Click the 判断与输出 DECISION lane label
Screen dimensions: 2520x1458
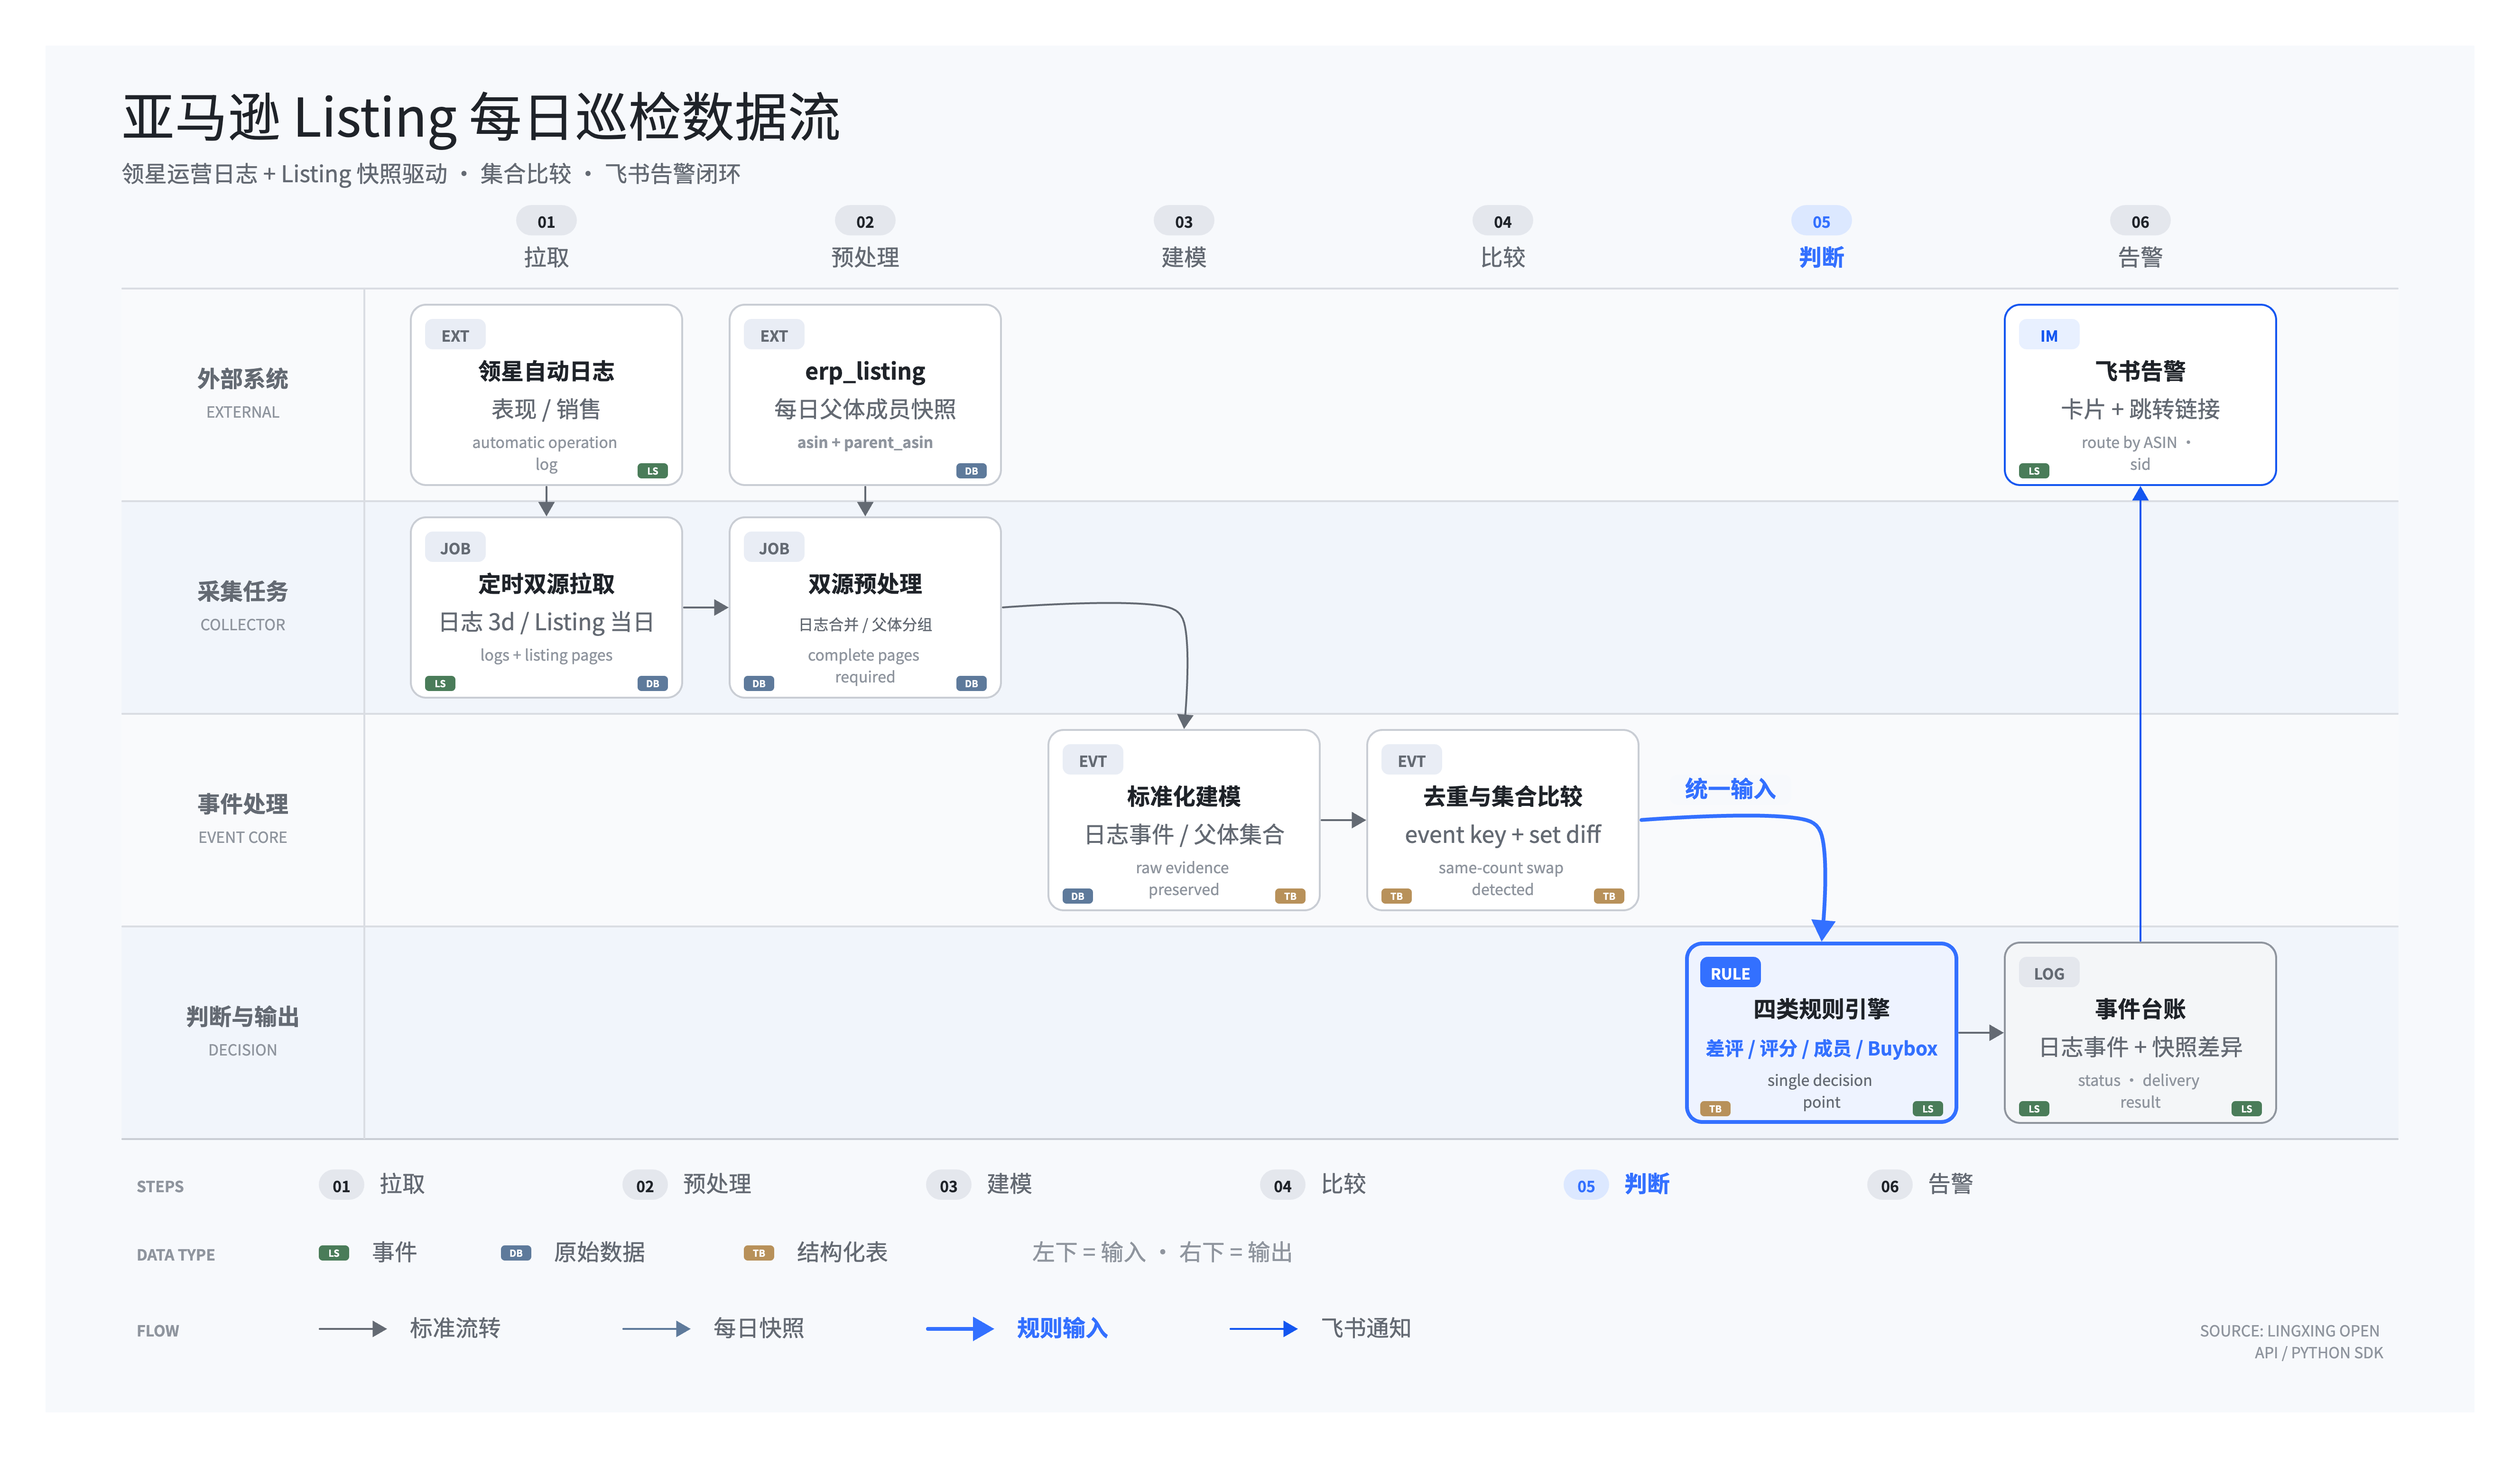(242, 1032)
